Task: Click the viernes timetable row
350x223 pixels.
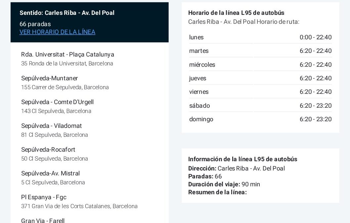Action: 260,92
